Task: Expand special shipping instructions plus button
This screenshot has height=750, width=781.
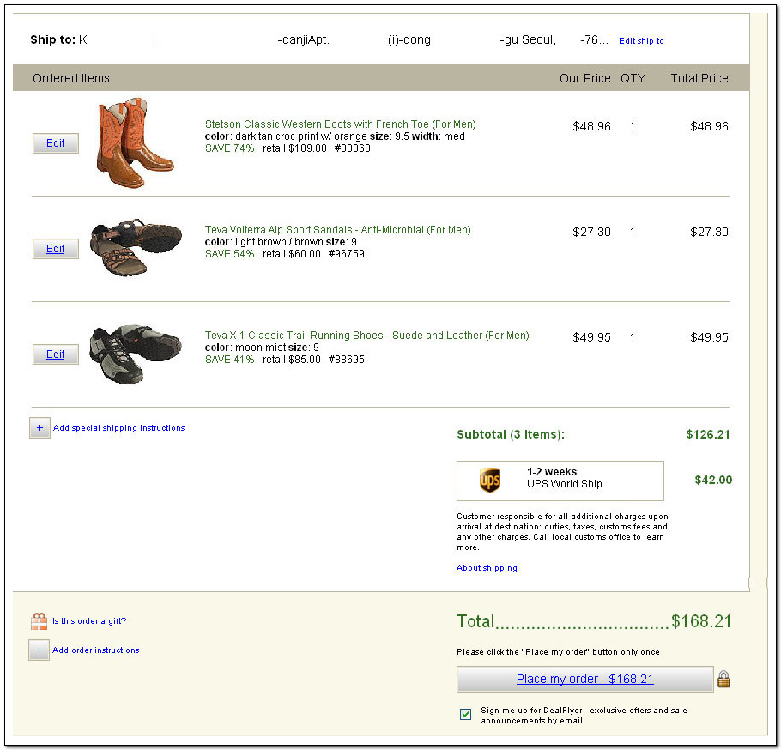Action: pos(39,428)
